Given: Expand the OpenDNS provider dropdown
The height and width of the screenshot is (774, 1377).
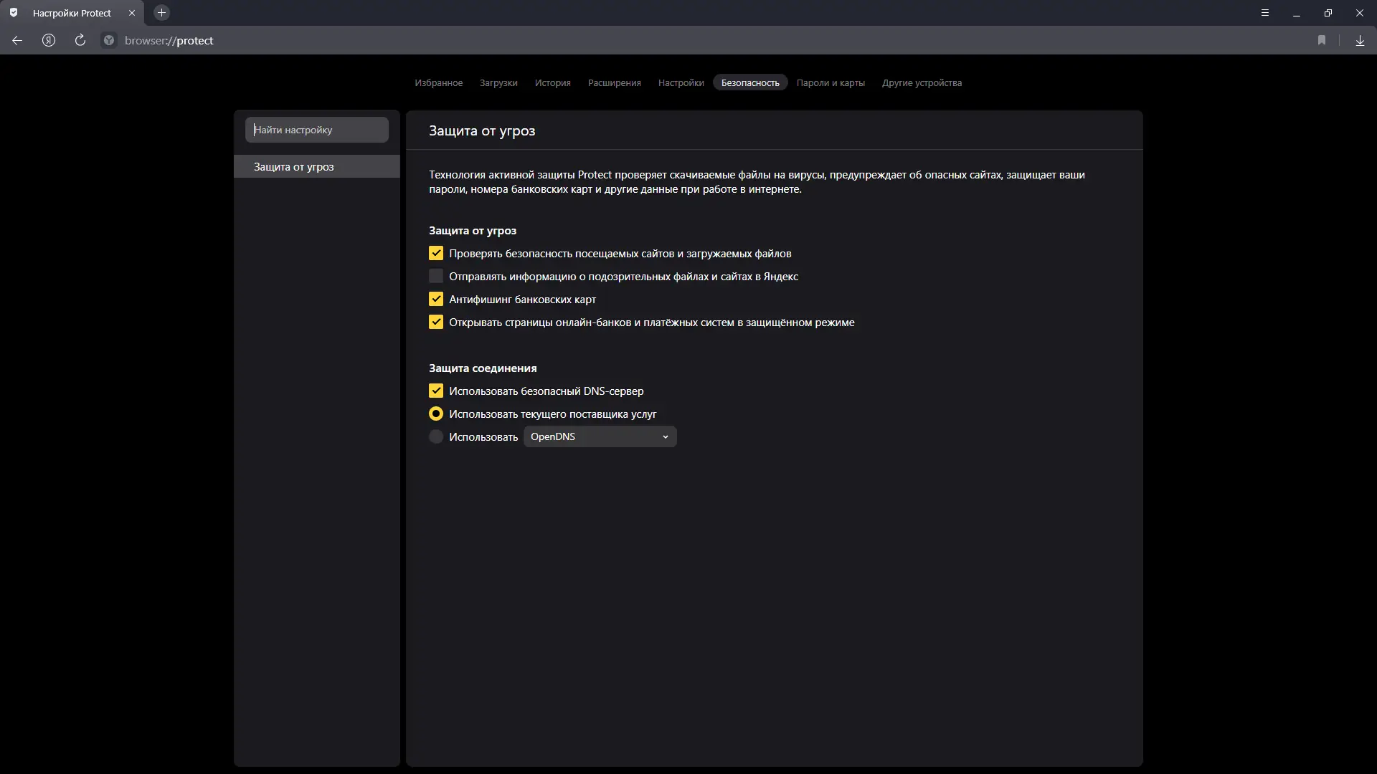Looking at the screenshot, I should 600,436.
